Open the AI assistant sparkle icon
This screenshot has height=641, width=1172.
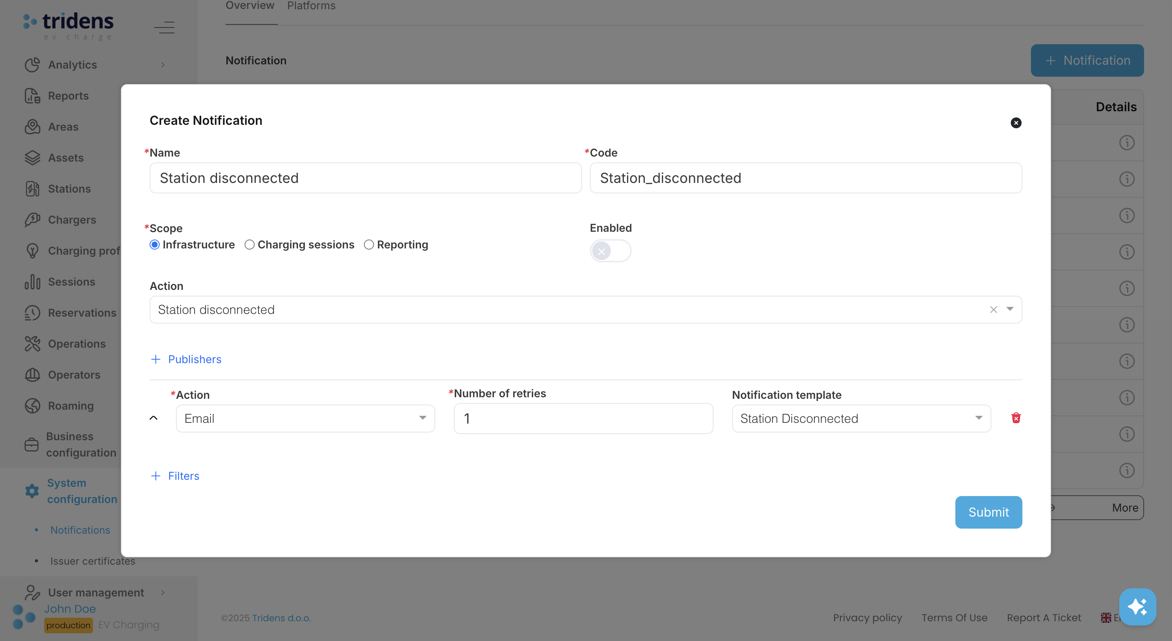[1138, 607]
